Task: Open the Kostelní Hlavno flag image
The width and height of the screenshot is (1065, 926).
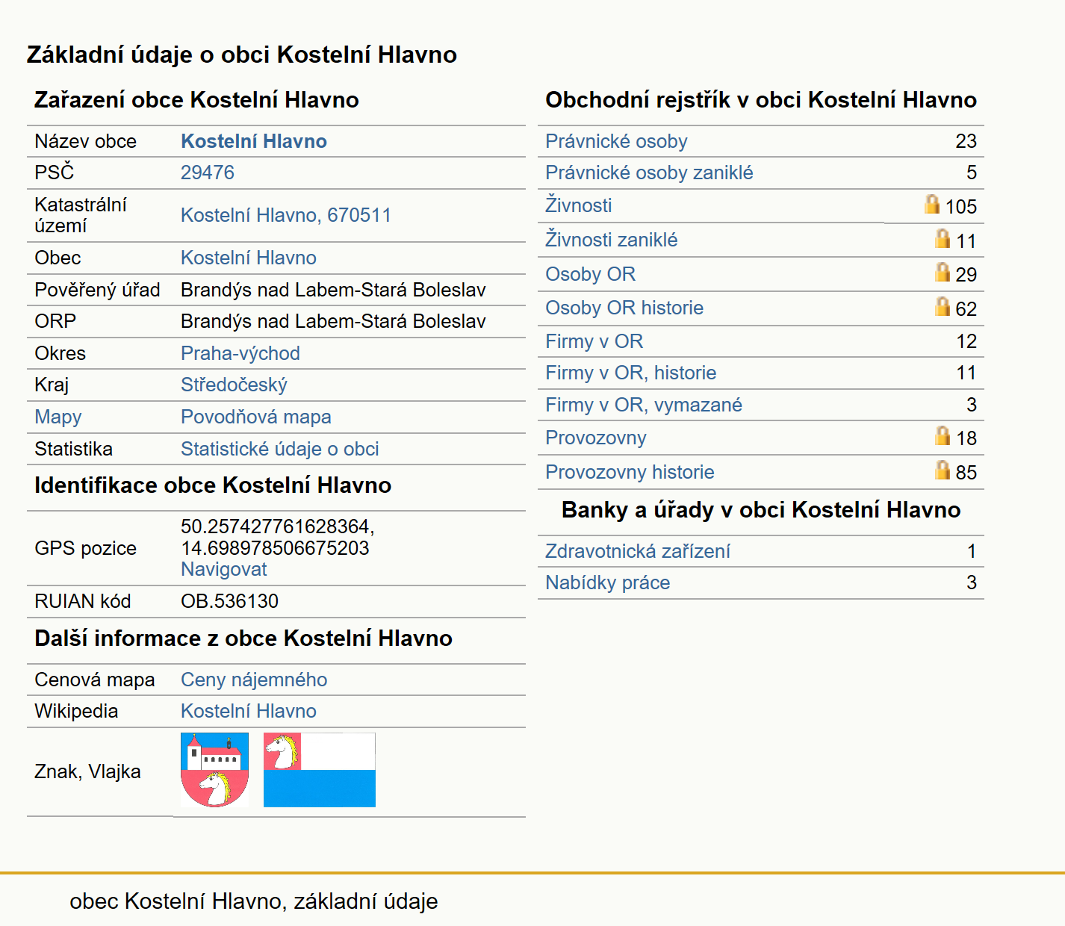Action: pyautogui.click(x=320, y=770)
